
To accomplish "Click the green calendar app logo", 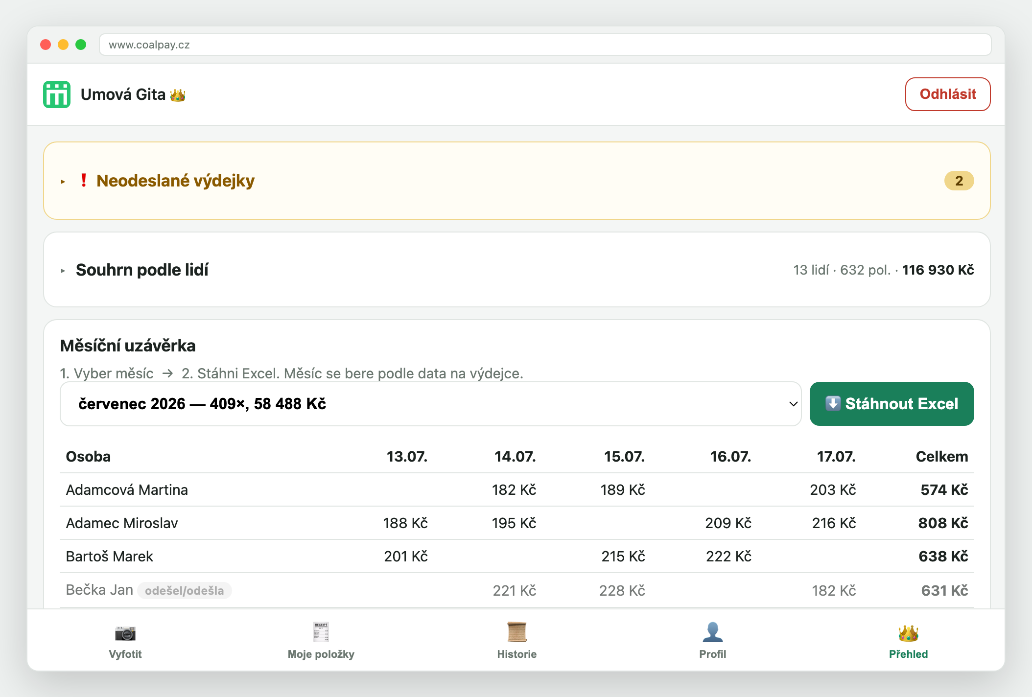I will pyautogui.click(x=57, y=94).
